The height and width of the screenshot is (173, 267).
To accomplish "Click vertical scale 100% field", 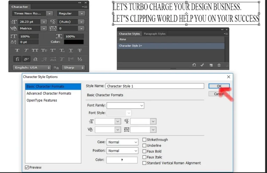I will click(28, 36).
